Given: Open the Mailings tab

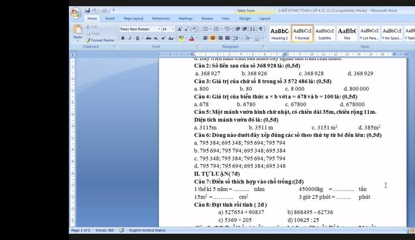Looking at the screenshot, I should 186,18.
